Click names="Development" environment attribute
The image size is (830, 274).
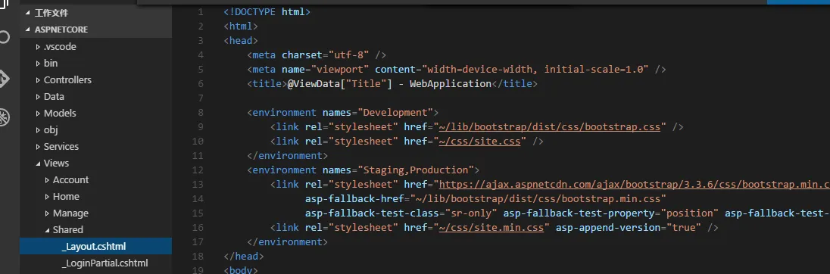[x=378, y=113]
